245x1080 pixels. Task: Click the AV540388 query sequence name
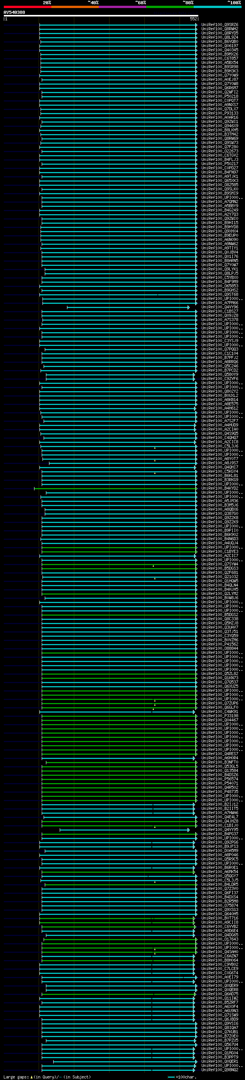pyautogui.click(x=14, y=13)
